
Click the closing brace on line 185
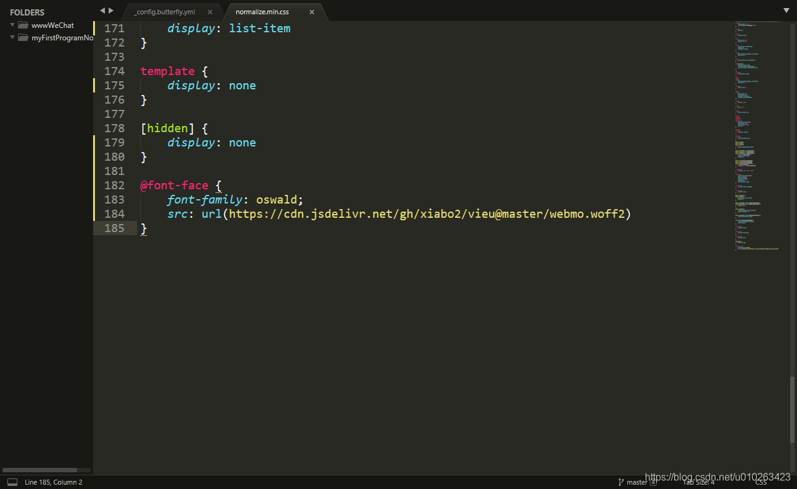144,228
